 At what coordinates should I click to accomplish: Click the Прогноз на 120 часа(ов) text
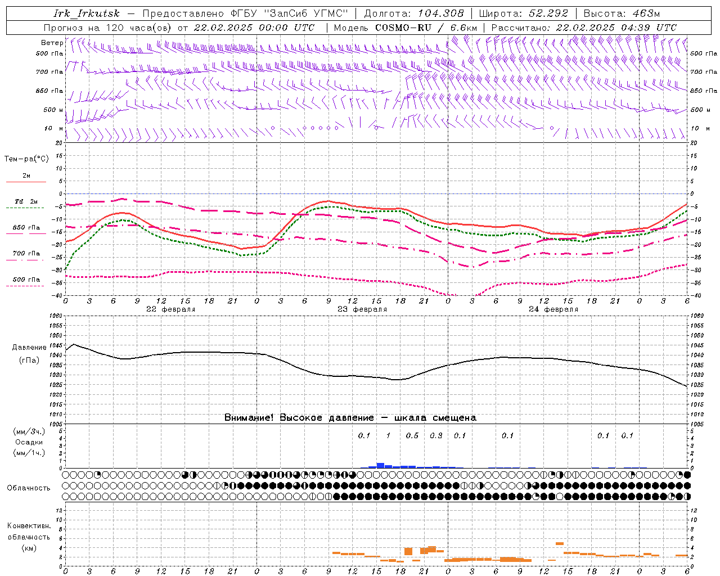coord(108,28)
